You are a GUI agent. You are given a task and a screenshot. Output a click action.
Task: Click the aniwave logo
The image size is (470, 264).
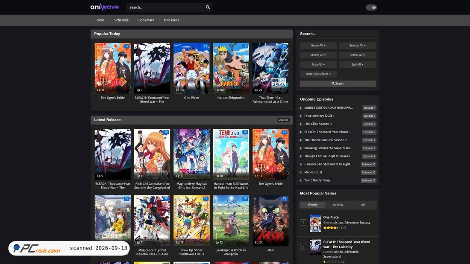coord(105,7)
